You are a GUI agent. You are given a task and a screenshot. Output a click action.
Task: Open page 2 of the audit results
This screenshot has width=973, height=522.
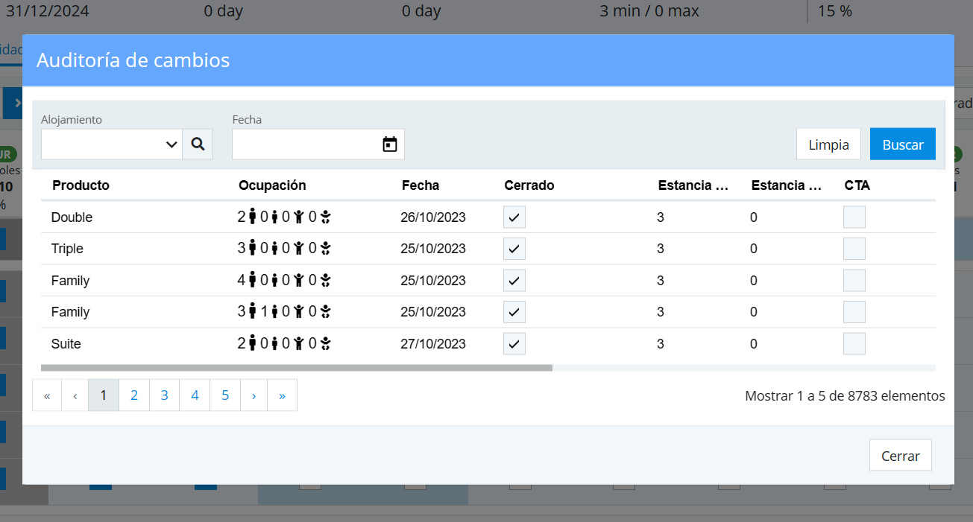(x=134, y=395)
